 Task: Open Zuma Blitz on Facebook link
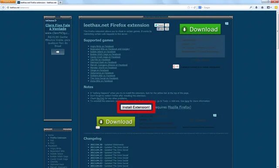pyautogui.click(x=102, y=81)
